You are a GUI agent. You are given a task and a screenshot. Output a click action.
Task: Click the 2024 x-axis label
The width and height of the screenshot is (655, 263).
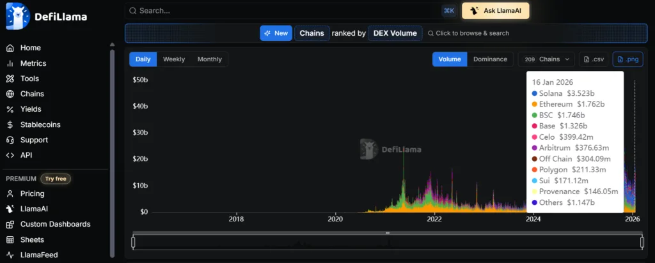pos(533,218)
